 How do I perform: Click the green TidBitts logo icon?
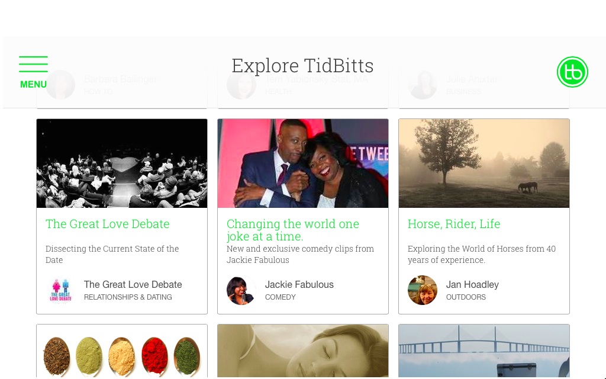pos(572,72)
